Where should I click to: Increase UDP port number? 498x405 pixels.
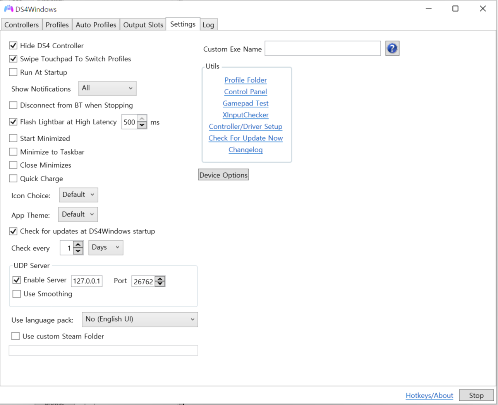point(160,278)
